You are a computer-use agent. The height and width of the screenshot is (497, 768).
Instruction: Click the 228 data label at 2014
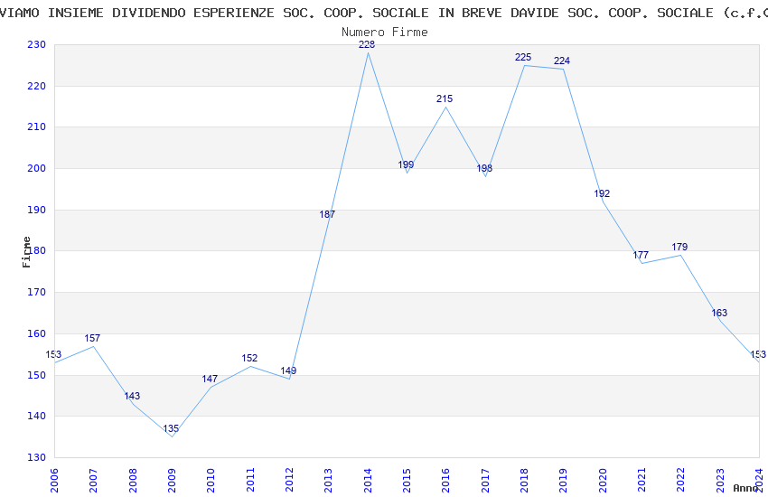tap(366, 44)
